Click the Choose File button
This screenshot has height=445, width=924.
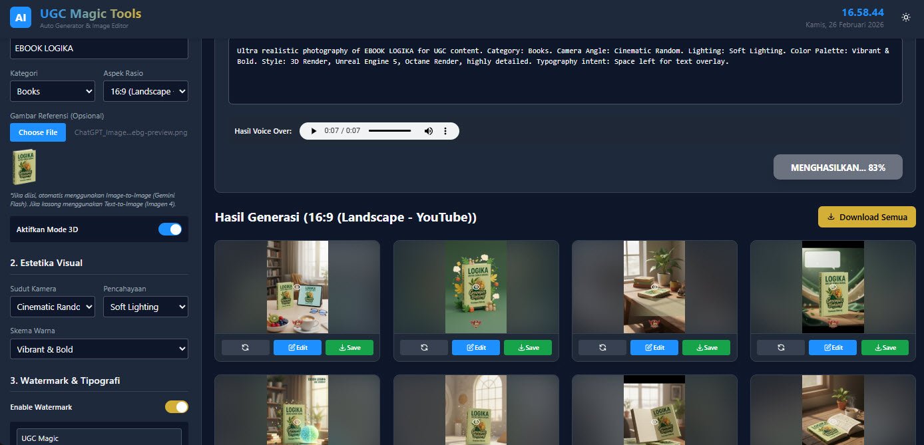(38, 132)
